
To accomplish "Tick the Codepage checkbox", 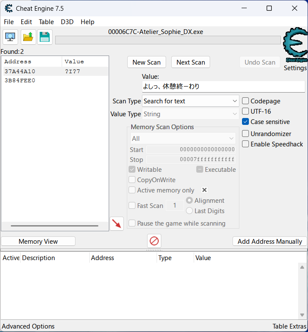I will [245, 101].
